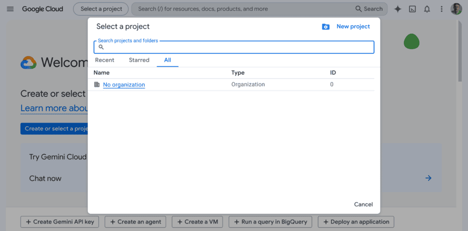Cancel the project selection dialog
The height and width of the screenshot is (231, 468).
click(363, 204)
